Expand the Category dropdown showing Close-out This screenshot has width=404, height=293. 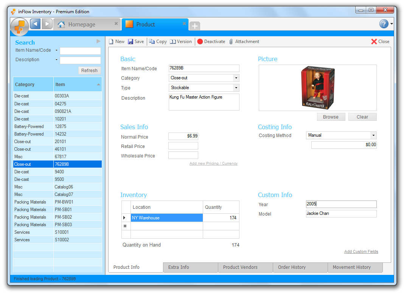click(236, 78)
